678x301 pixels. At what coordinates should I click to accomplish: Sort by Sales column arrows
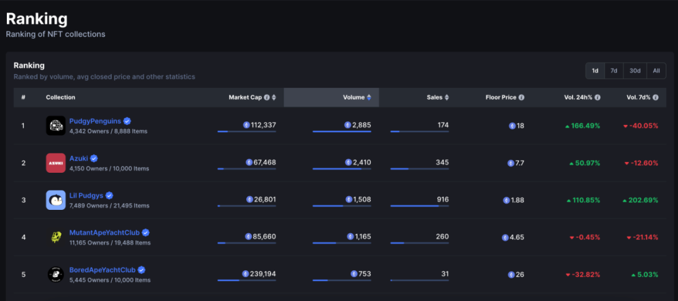(x=447, y=97)
